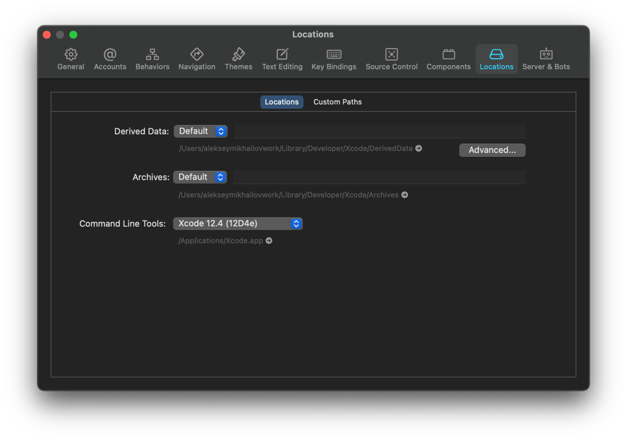Open the Derived Data Default dropdown

click(x=201, y=131)
